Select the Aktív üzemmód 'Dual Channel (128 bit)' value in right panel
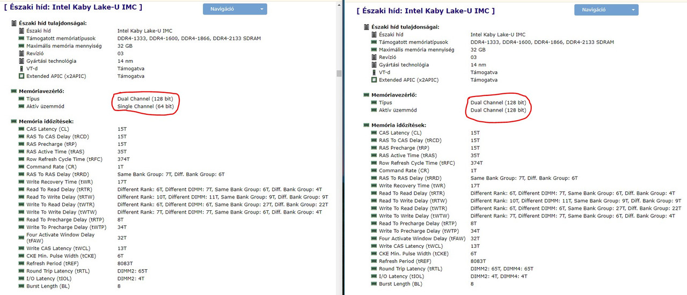The image size is (687, 295). (x=498, y=110)
